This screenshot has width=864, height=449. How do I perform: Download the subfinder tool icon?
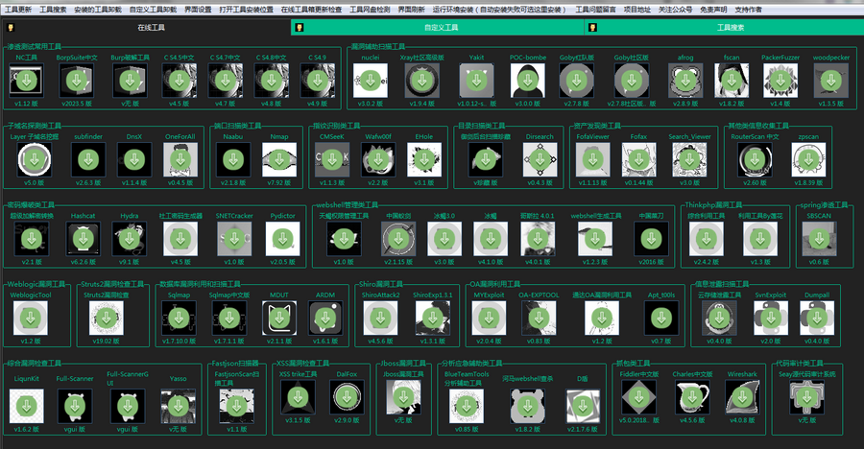pyautogui.click(x=88, y=160)
